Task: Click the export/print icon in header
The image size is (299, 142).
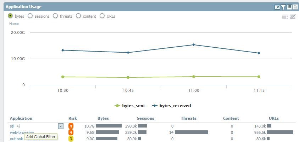Action: point(295,7)
